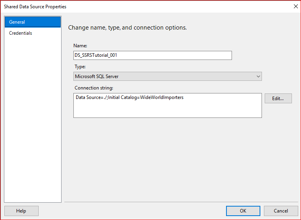Viewport: 301px width, 220px height.
Task: Close the Shared Data Source Properties dialog
Action: [x=295, y=6]
